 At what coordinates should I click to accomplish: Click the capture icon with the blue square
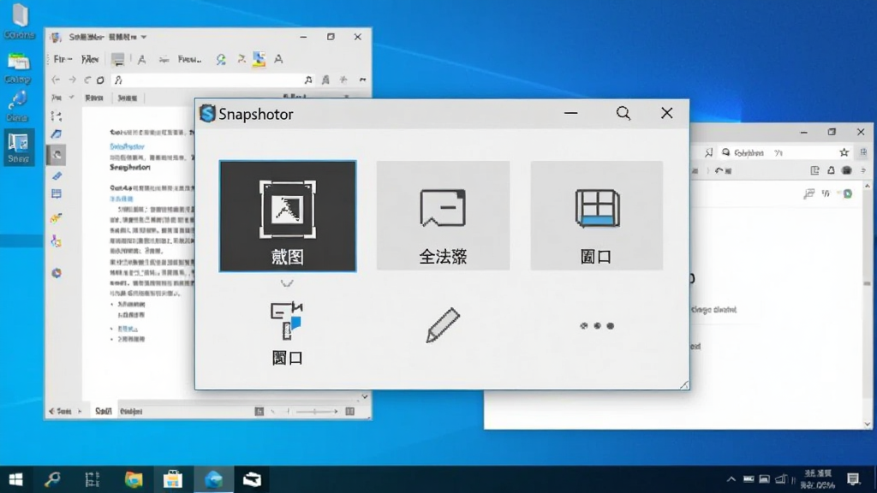pyautogui.click(x=287, y=321)
